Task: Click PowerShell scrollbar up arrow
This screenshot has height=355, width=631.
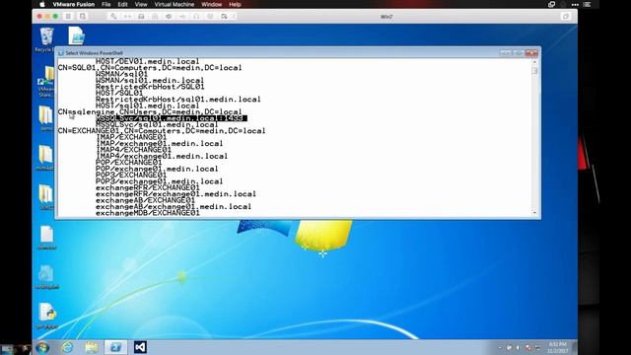Action: pyautogui.click(x=534, y=61)
